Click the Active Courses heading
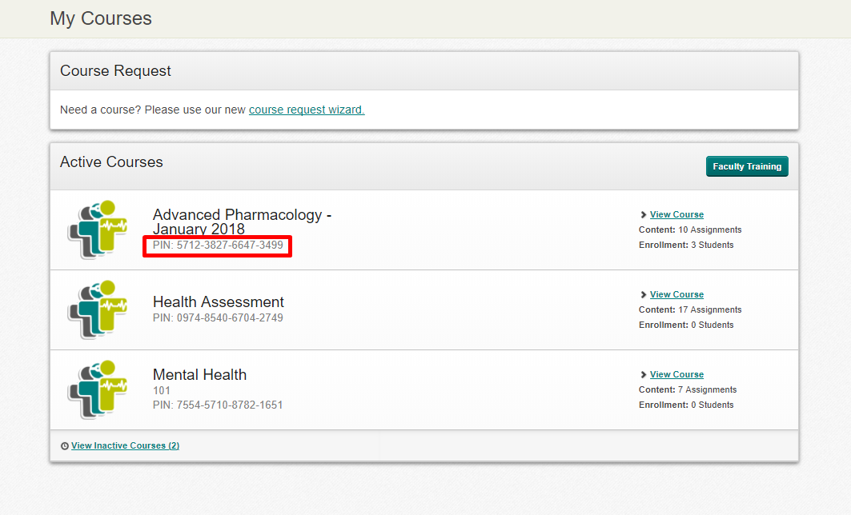The height and width of the screenshot is (515, 851). click(111, 162)
